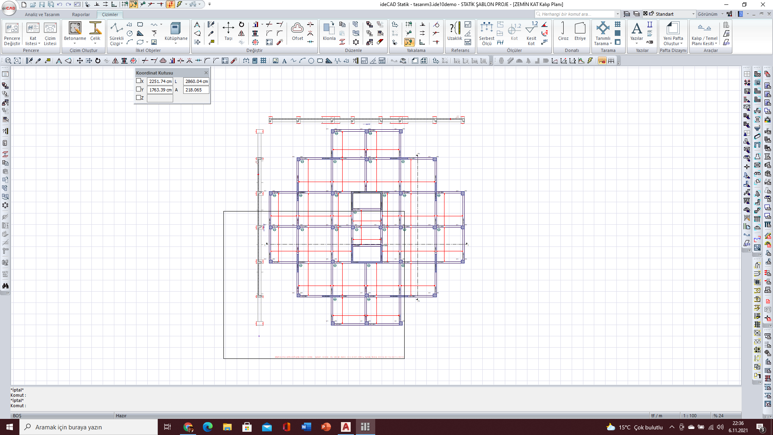Close Koordinat Kutusu panel
The width and height of the screenshot is (773, 435).
206,73
